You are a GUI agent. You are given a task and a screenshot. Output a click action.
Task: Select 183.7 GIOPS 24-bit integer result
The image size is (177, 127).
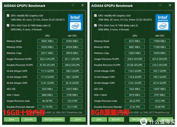160,71
